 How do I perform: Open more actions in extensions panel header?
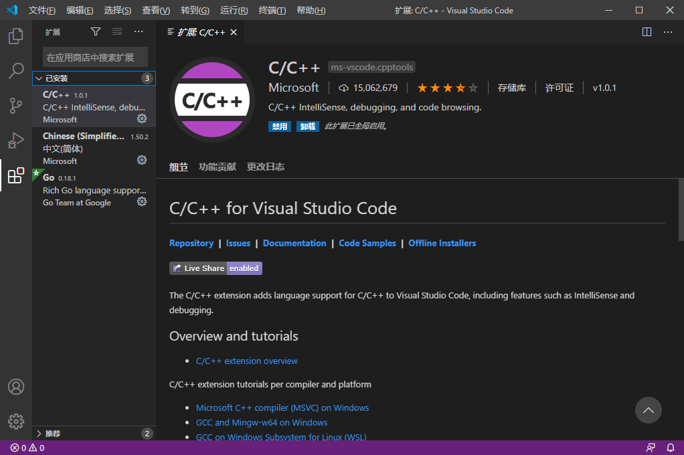tap(139, 31)
